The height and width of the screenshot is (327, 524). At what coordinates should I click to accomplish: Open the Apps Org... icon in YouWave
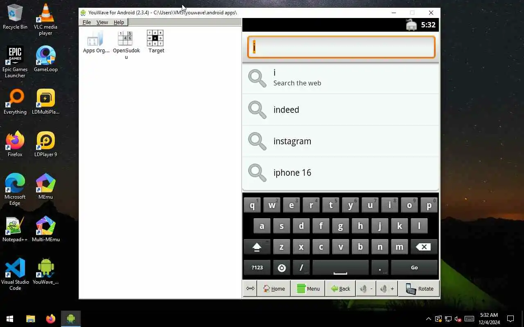96,42
